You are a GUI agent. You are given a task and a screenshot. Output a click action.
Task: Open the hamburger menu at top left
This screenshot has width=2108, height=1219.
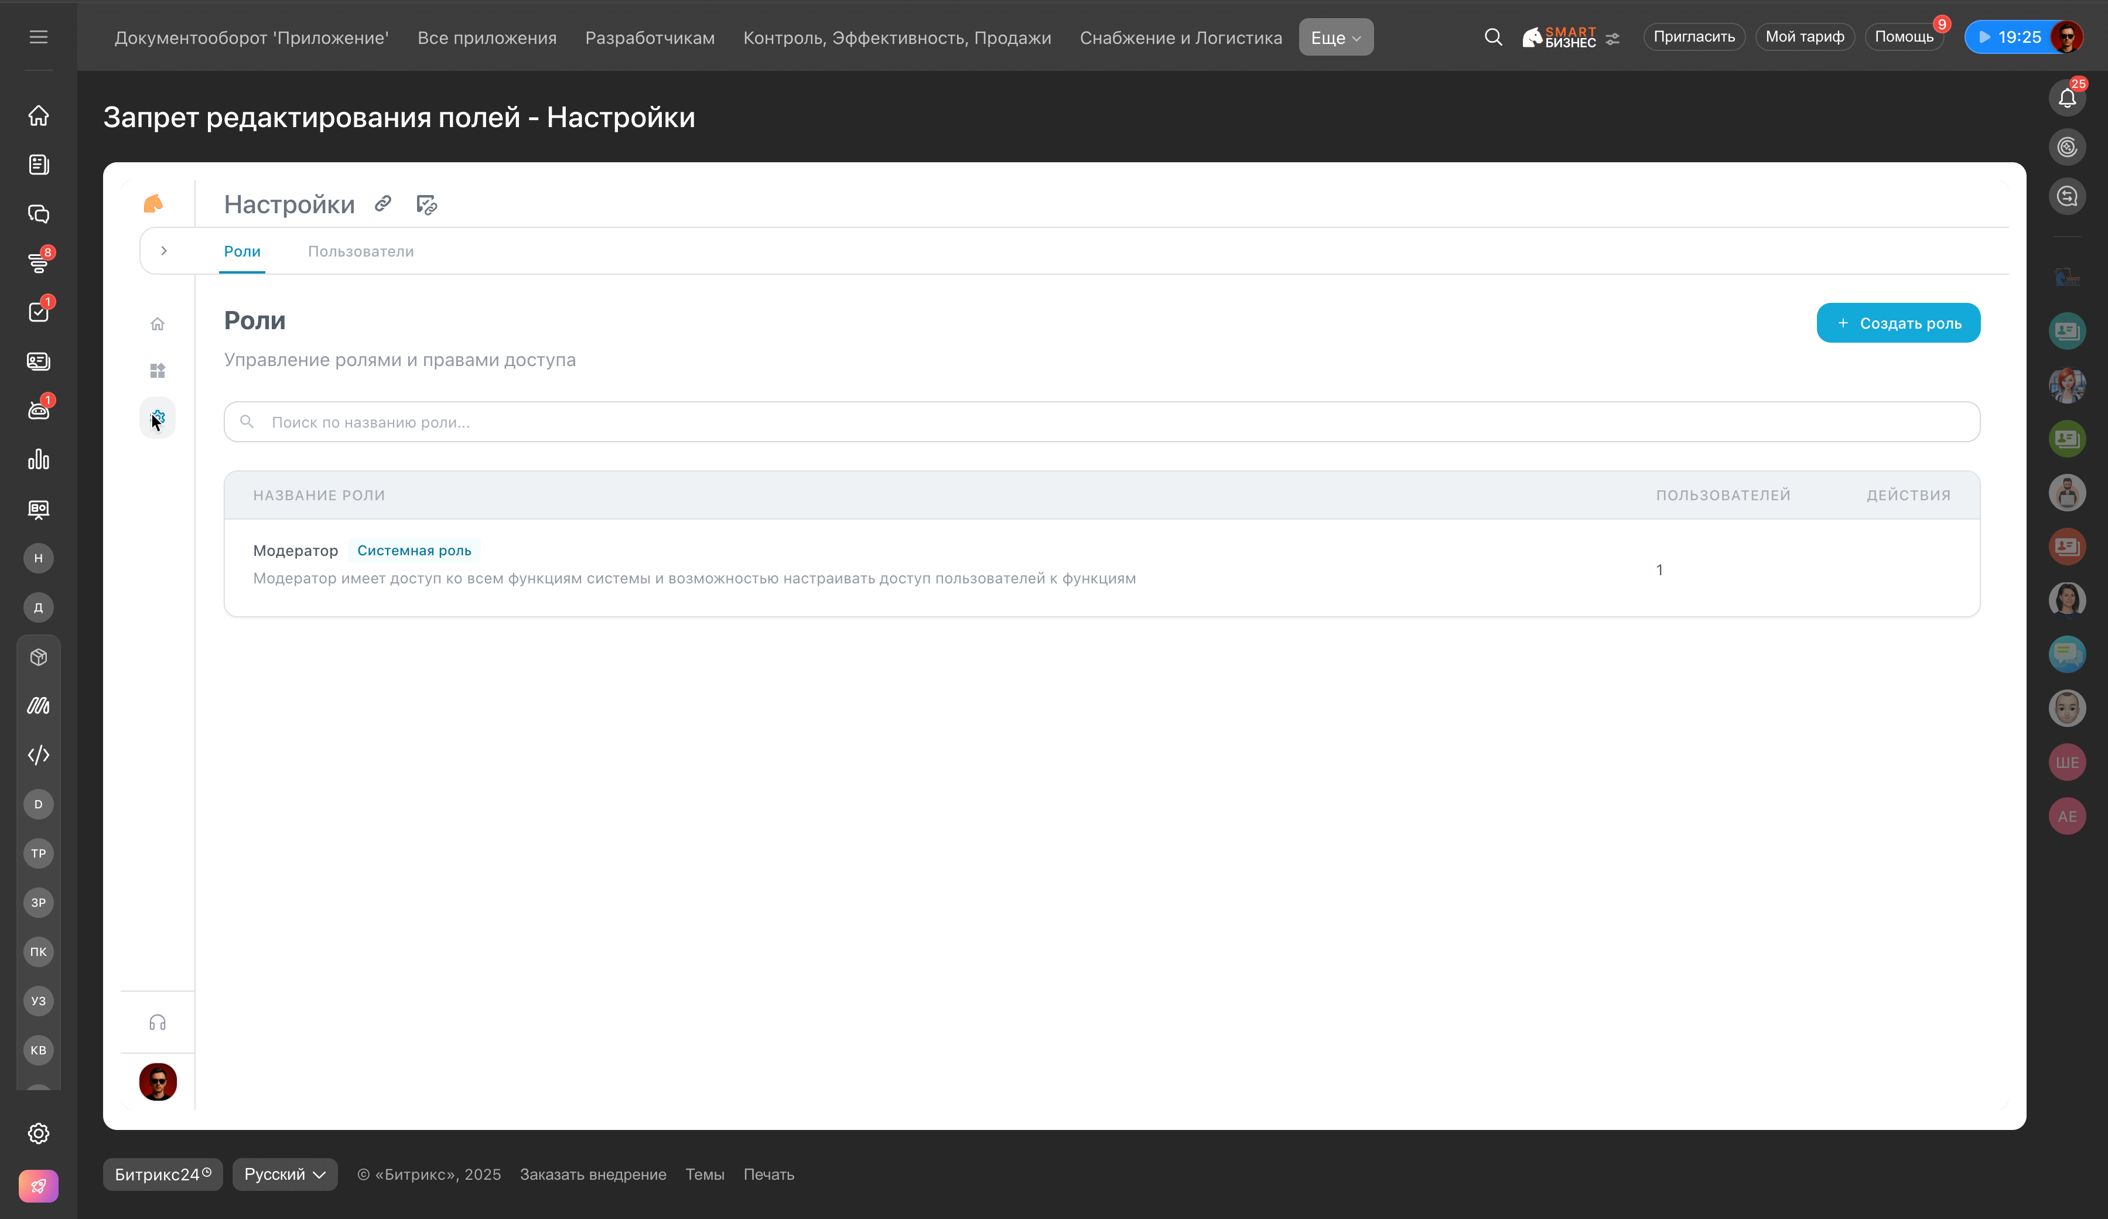pos(39,37)
